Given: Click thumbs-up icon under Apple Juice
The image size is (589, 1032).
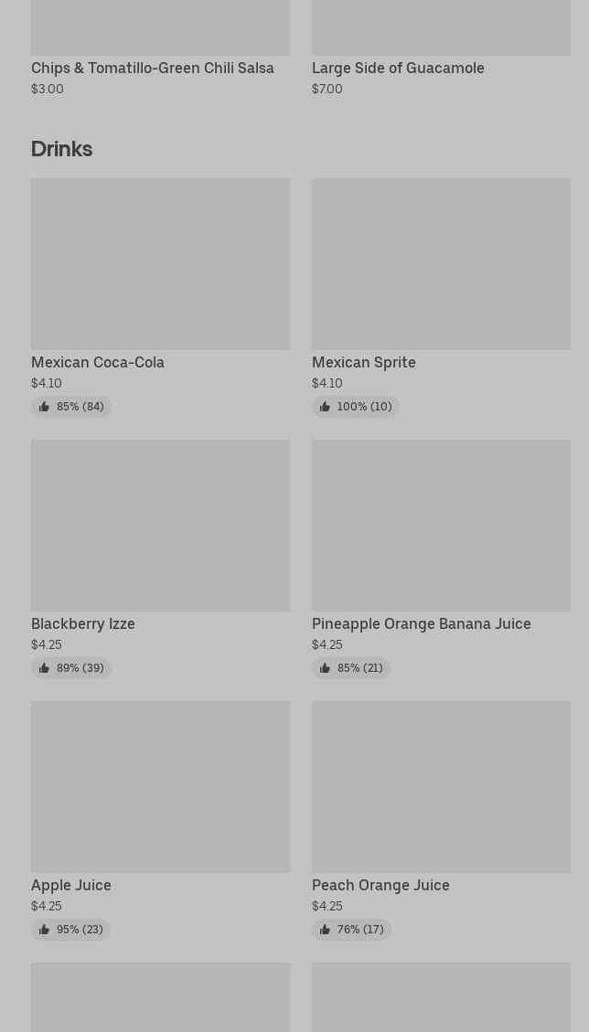Looking at the screenshot, I should 44,930.
